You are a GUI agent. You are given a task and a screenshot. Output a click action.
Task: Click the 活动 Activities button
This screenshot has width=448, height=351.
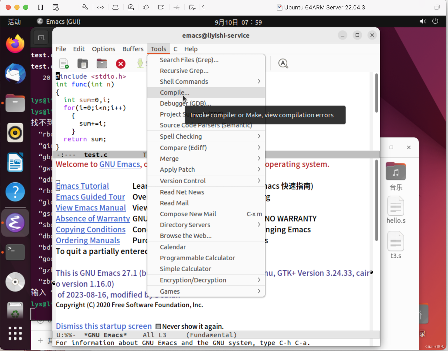14,22
